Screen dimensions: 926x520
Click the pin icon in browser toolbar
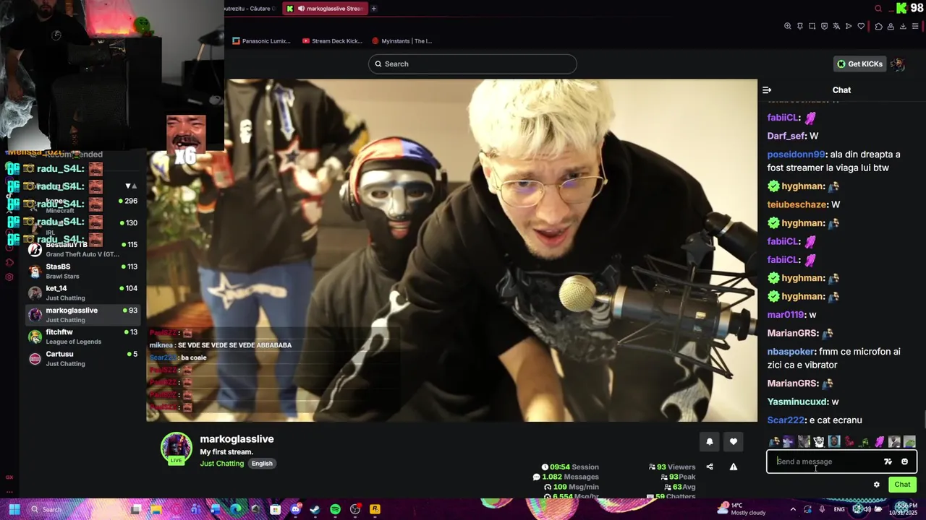[800, 27]
